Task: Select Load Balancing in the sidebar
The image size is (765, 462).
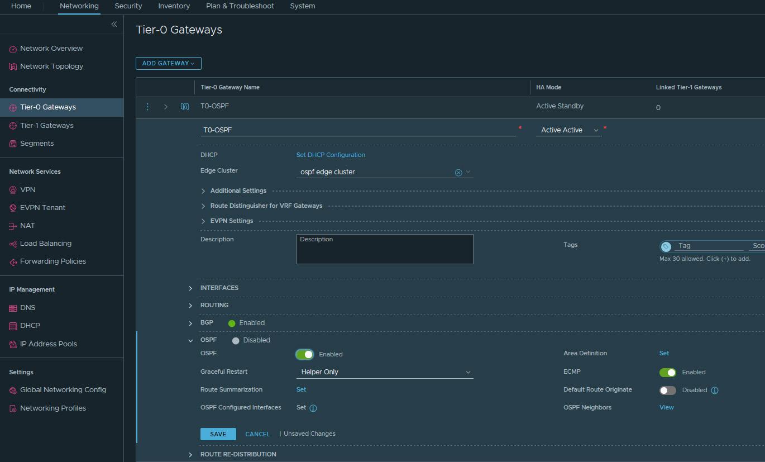Action: pyautogui.click(x=46, y=244)
